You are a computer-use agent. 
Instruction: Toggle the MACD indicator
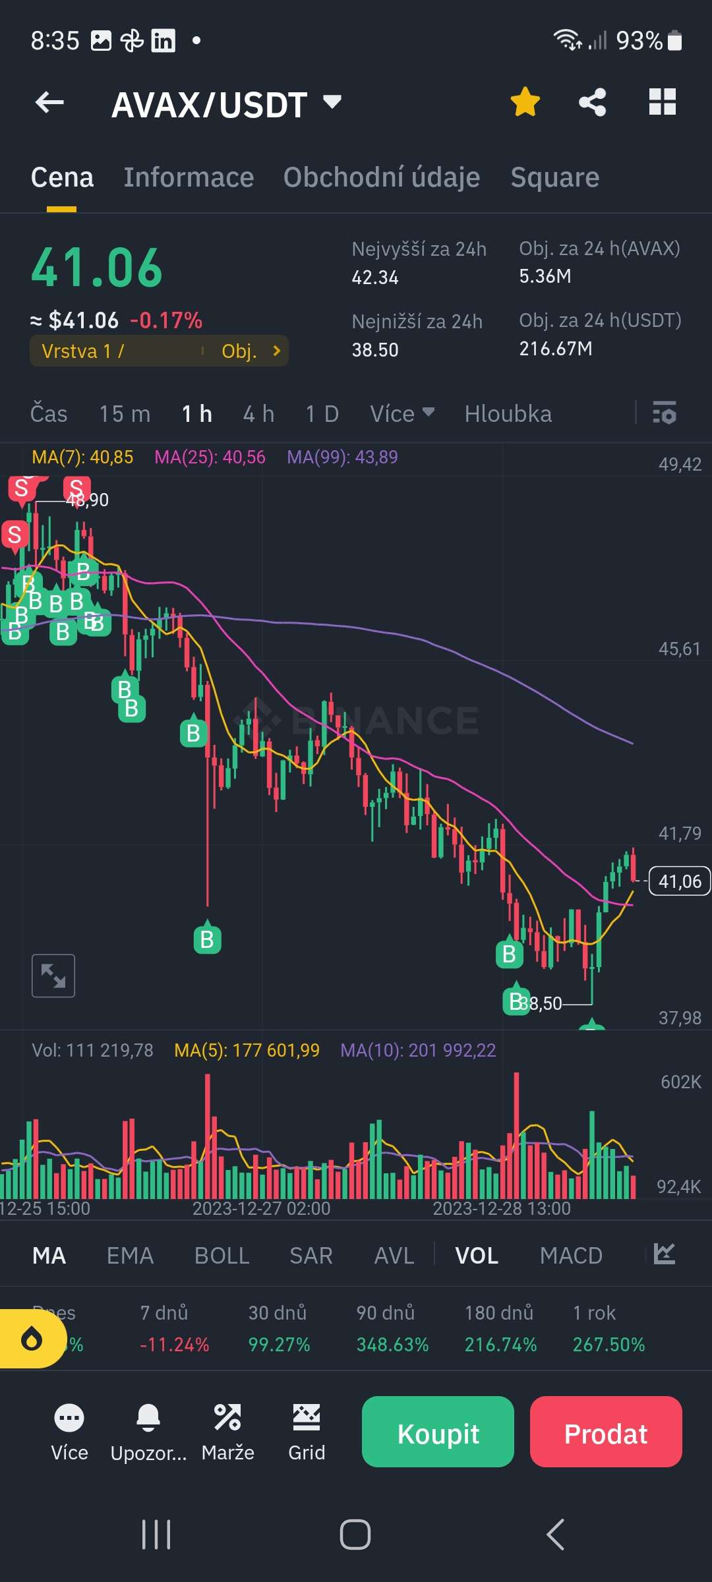click(x=571, y=1256)
